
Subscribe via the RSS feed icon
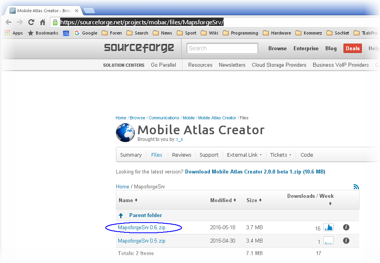pos(356,187)
